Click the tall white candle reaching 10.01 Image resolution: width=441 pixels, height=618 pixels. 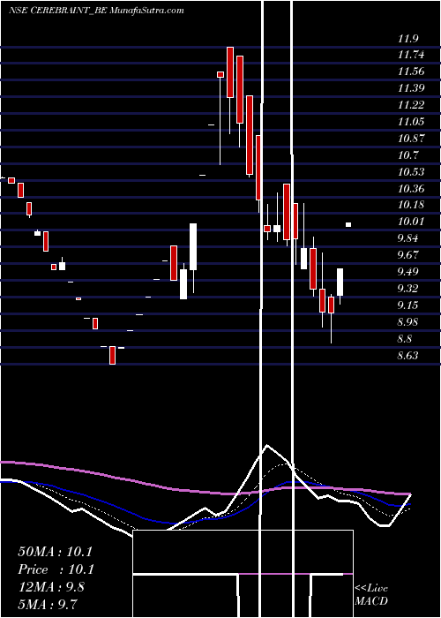click(x=193, y=246)
